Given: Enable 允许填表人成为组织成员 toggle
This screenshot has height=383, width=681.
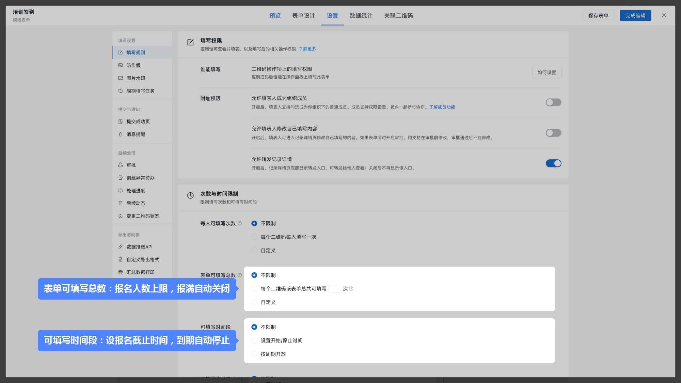Looking at the screenshot, I should pyautogui.click(x=553, y=102).
